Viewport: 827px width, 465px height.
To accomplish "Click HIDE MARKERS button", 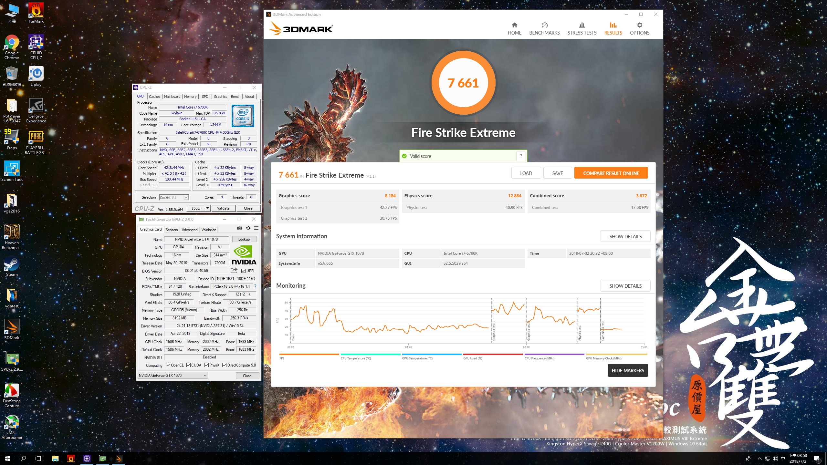I will point(627,370).
